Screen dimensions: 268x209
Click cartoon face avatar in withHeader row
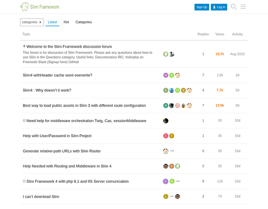click(x=178, y=75)
